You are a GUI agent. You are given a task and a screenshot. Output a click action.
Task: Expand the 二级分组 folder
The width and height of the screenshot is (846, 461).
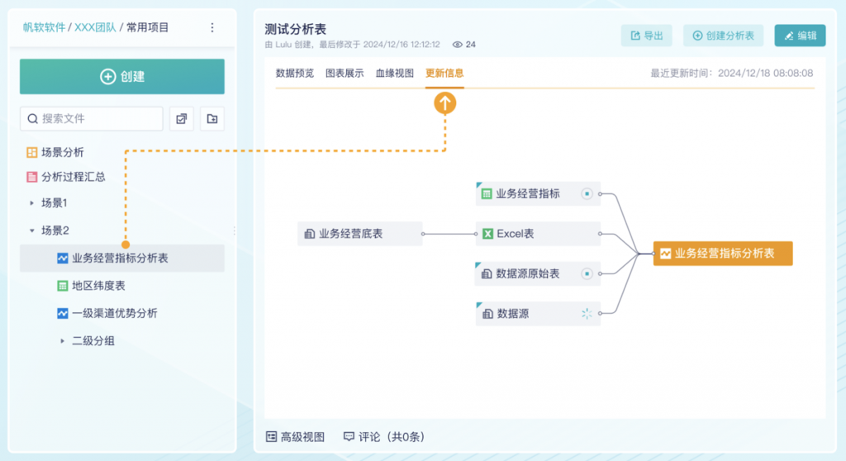[62, 340]
